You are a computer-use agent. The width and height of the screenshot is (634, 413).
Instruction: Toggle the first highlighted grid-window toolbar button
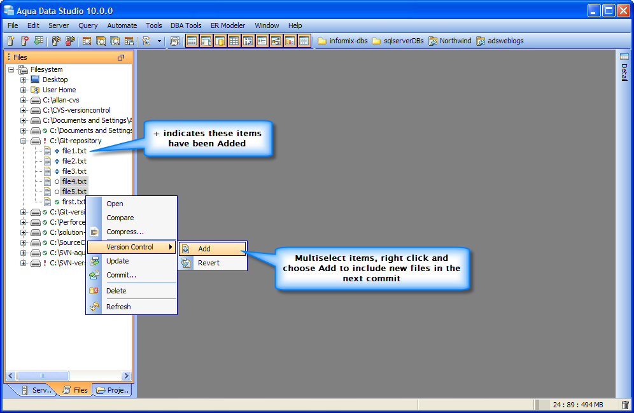coord(192,41)
